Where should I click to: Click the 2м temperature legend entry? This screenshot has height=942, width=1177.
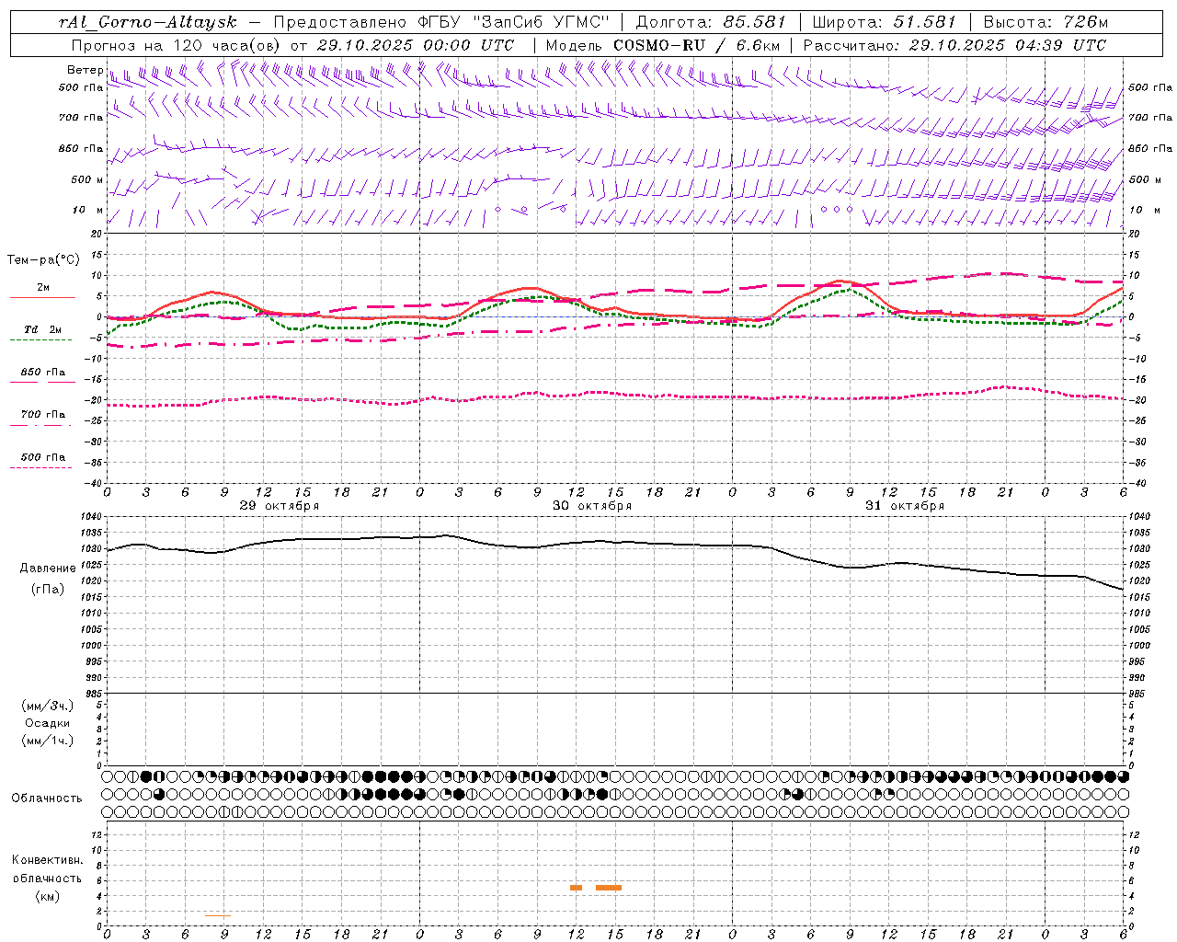tap(43, 288)
